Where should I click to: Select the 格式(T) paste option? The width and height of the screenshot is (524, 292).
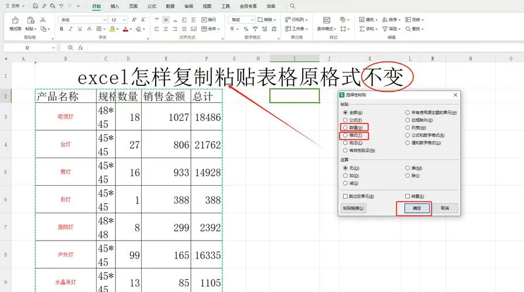345,135
